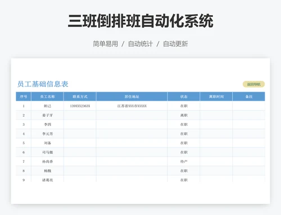
Task: Click serial number 8 in 杨戬 row
Action: [x=24, y=171]
